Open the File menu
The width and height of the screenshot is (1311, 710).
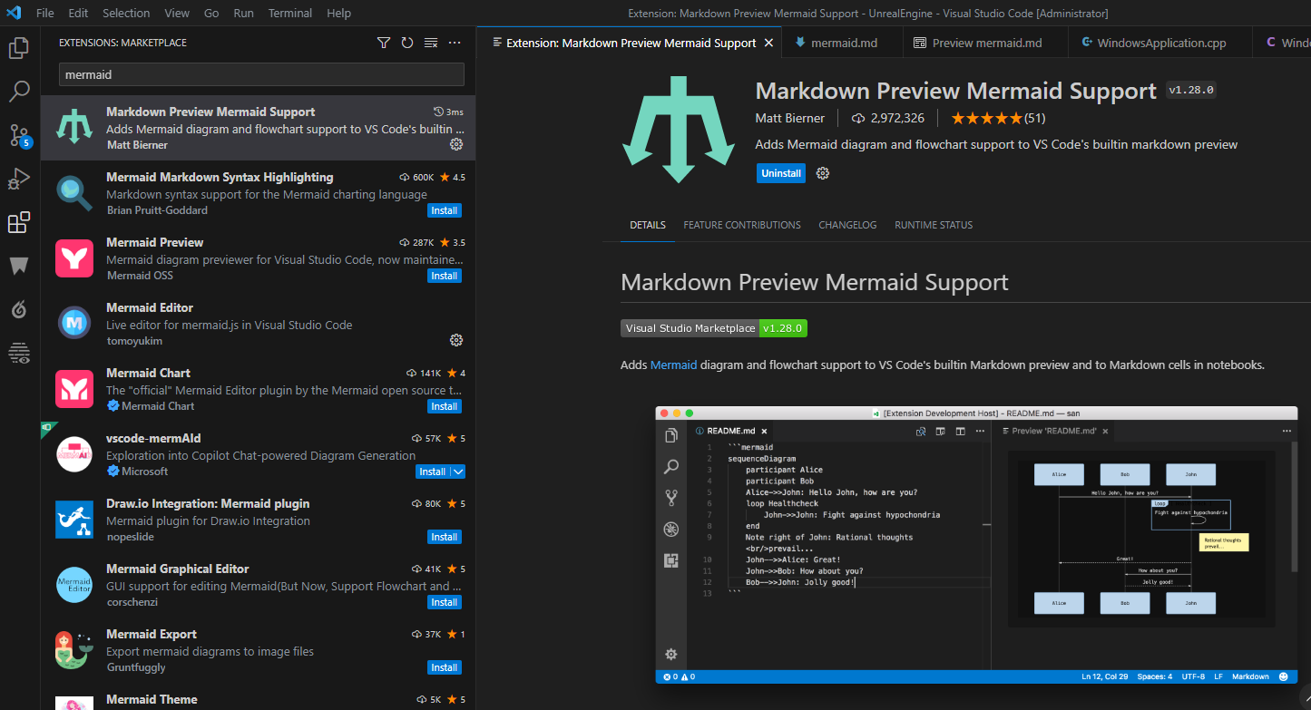pos(44,13)
